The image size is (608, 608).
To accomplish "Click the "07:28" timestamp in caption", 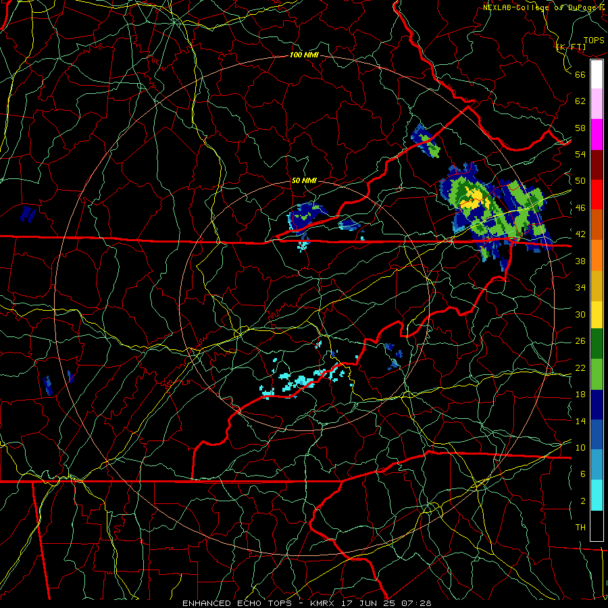I will (416, 603).
